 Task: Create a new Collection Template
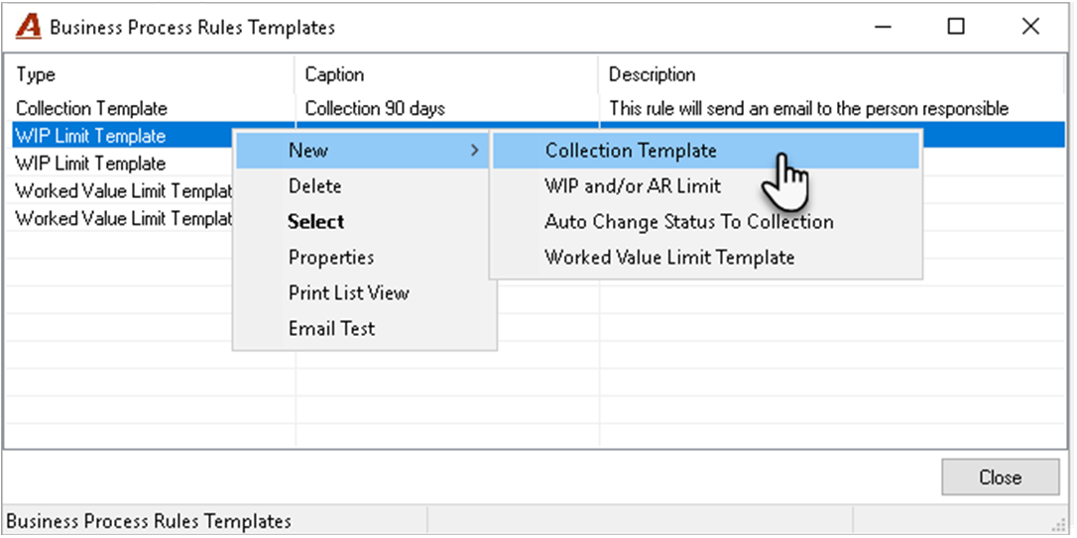(x=705, y=151)
